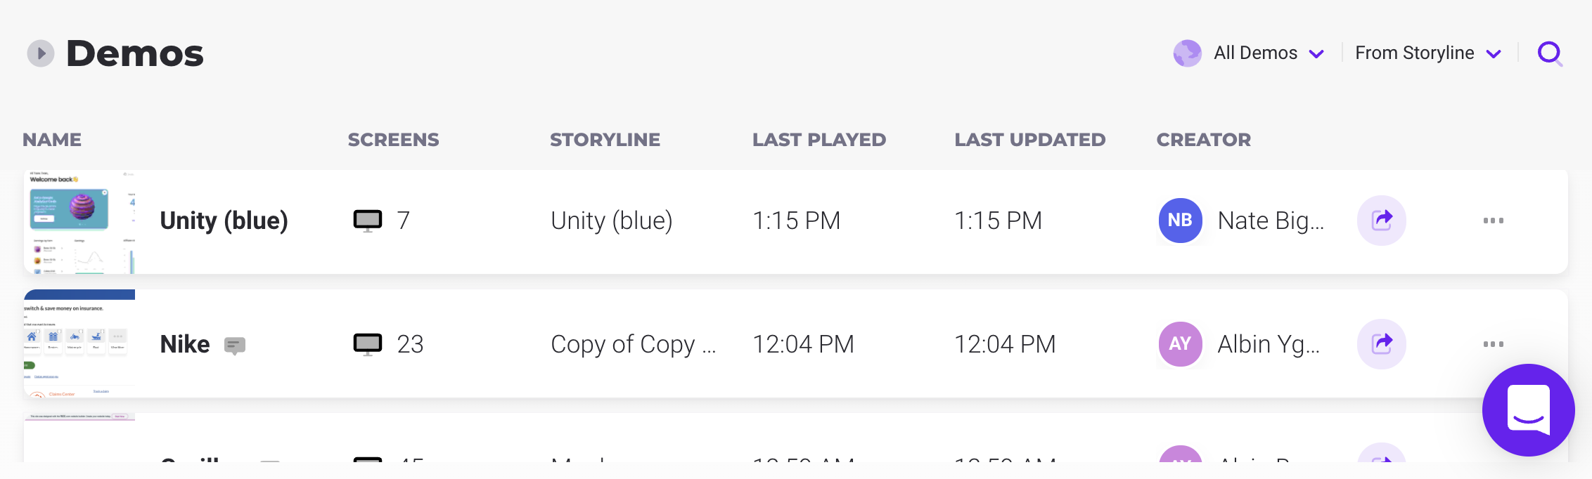This screenshot has height=479, width=1592.
Task: Open more options for Unity (blue)
Action: (x=1493, y=221)
